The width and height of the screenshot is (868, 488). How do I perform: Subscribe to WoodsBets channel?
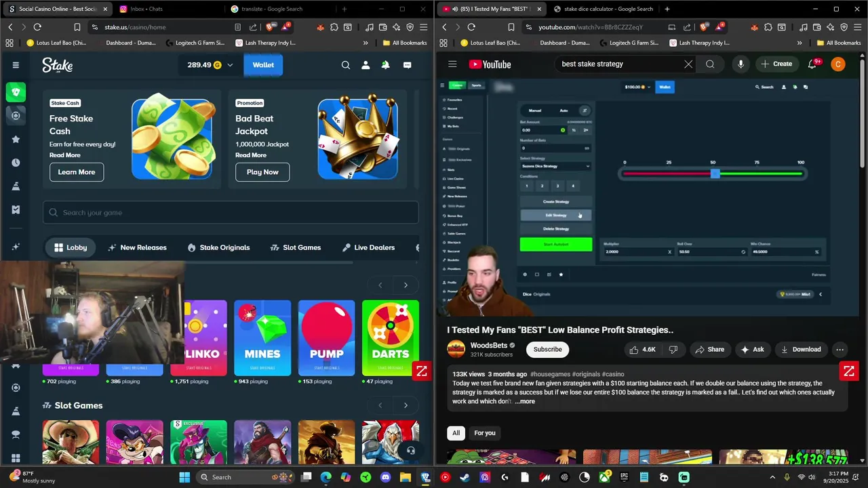tap(547, 350)
